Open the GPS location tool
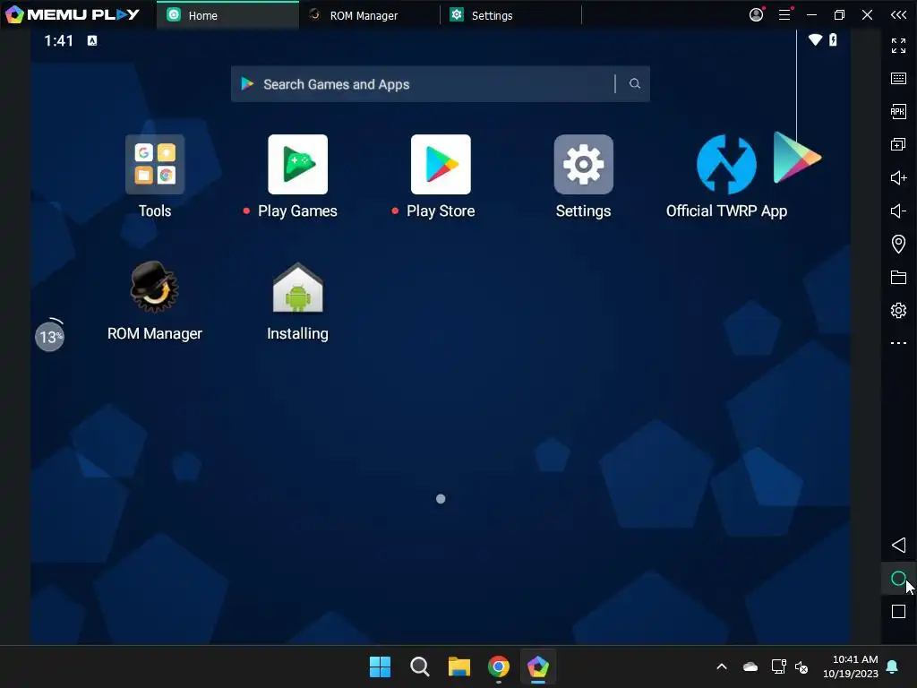 click(898, 244)
